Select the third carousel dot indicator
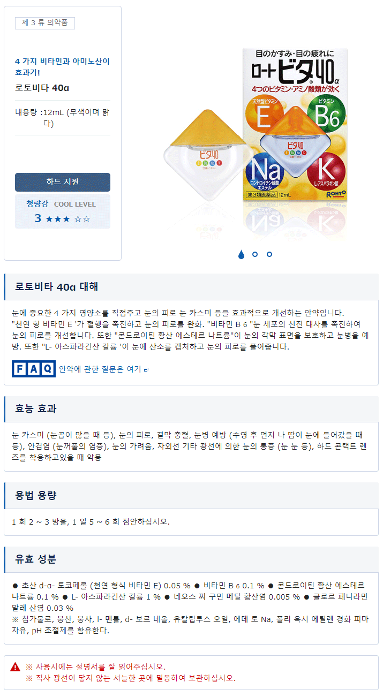Viewport: 383px width, 697px height. coord(269,254)
